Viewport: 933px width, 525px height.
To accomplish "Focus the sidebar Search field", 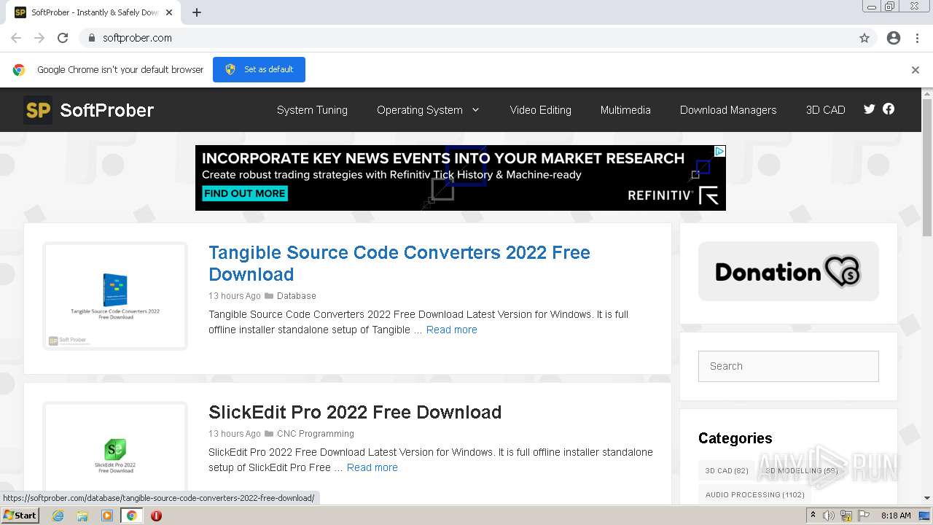I will (789, 366).
